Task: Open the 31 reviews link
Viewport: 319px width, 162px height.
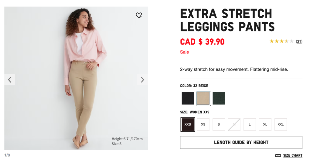Action: click(x=299, y=41)
